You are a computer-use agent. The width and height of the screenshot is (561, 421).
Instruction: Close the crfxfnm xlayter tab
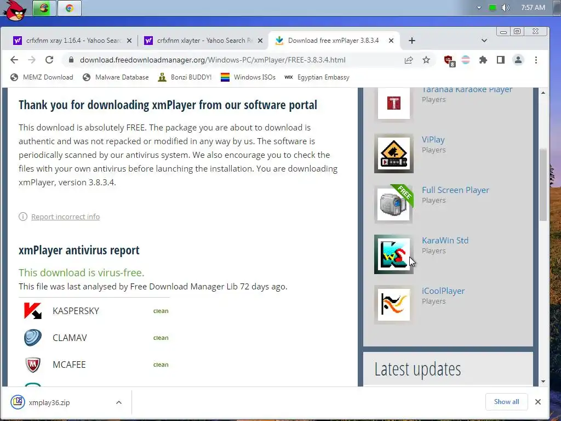point(260,41)
